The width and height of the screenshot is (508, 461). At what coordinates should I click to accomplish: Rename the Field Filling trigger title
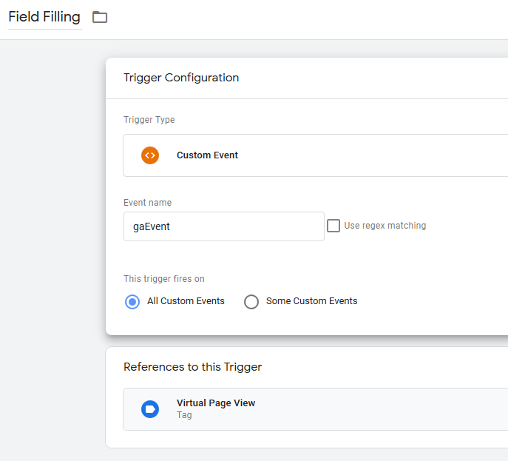(44, 17)
